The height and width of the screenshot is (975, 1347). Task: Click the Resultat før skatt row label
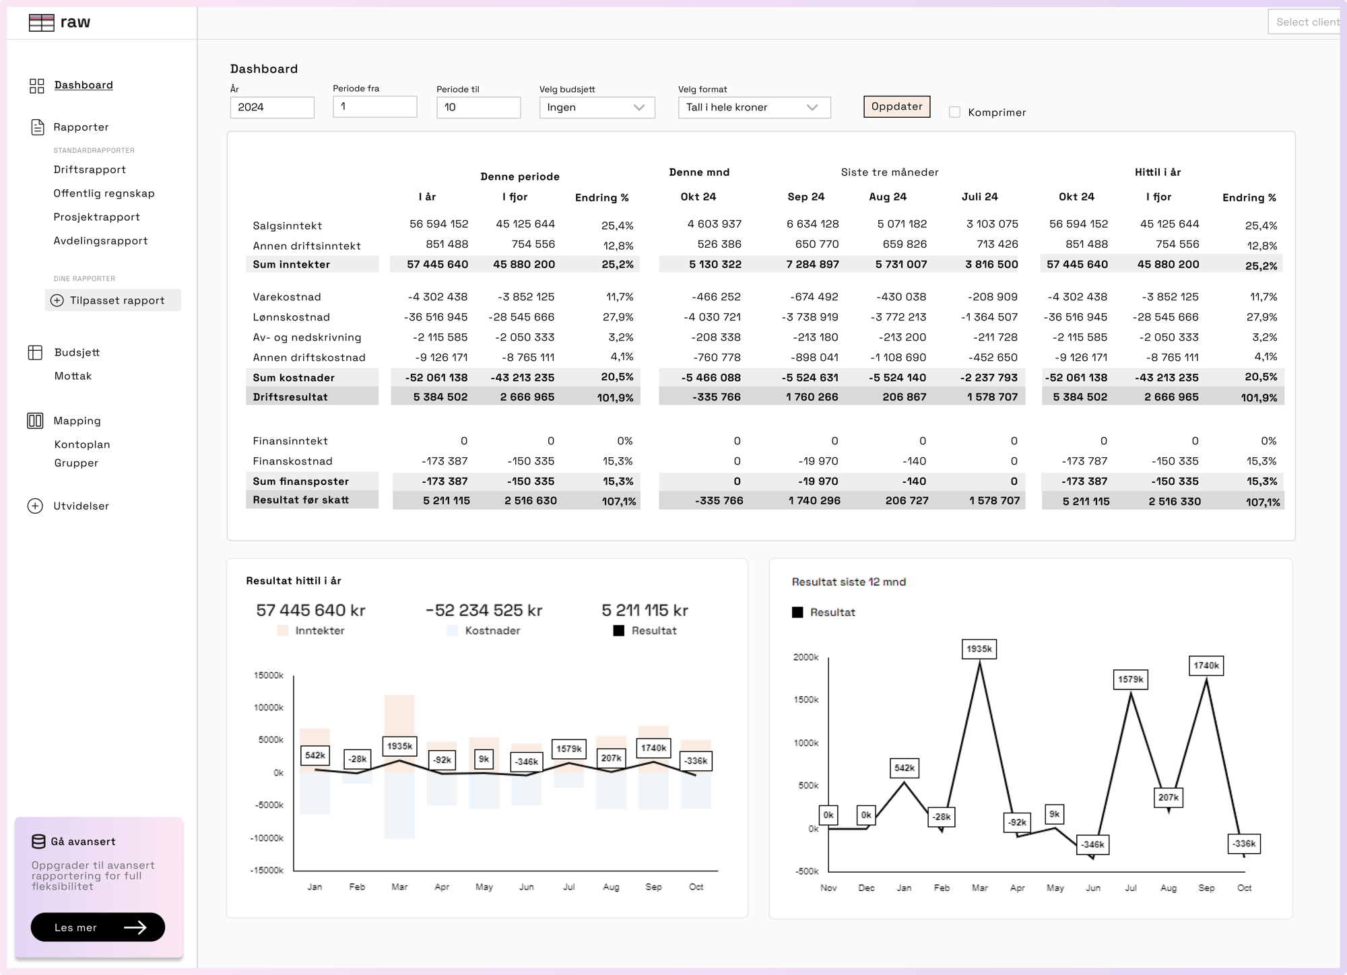coord(300,500)
